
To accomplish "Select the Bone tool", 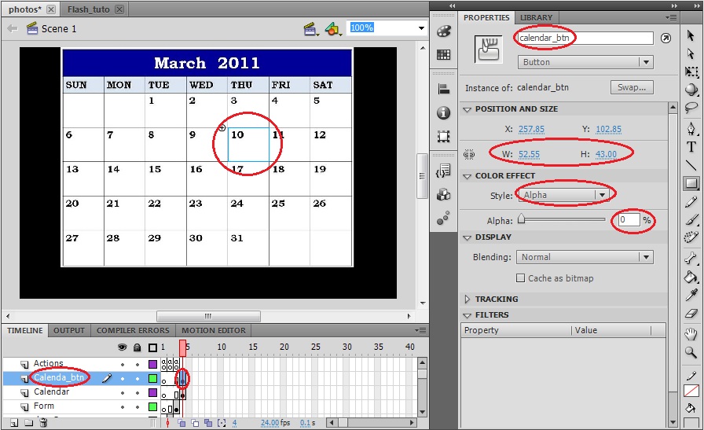I will 691,258.
